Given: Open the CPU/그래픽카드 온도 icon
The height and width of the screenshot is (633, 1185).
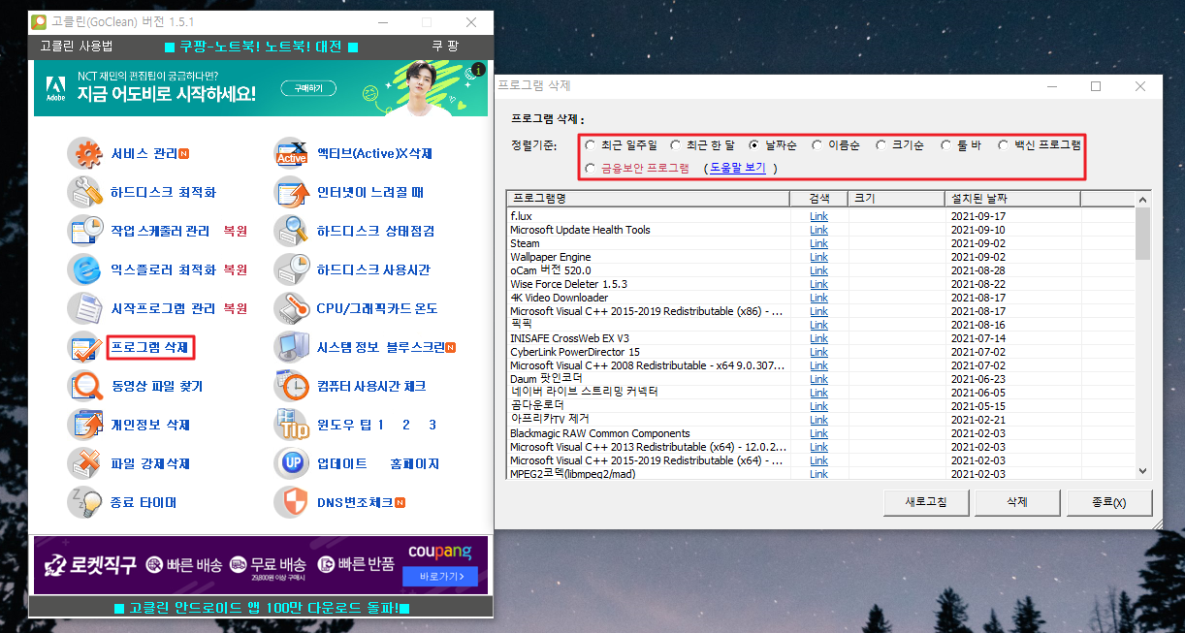Looking at the screenshot, I should (292, 308).
